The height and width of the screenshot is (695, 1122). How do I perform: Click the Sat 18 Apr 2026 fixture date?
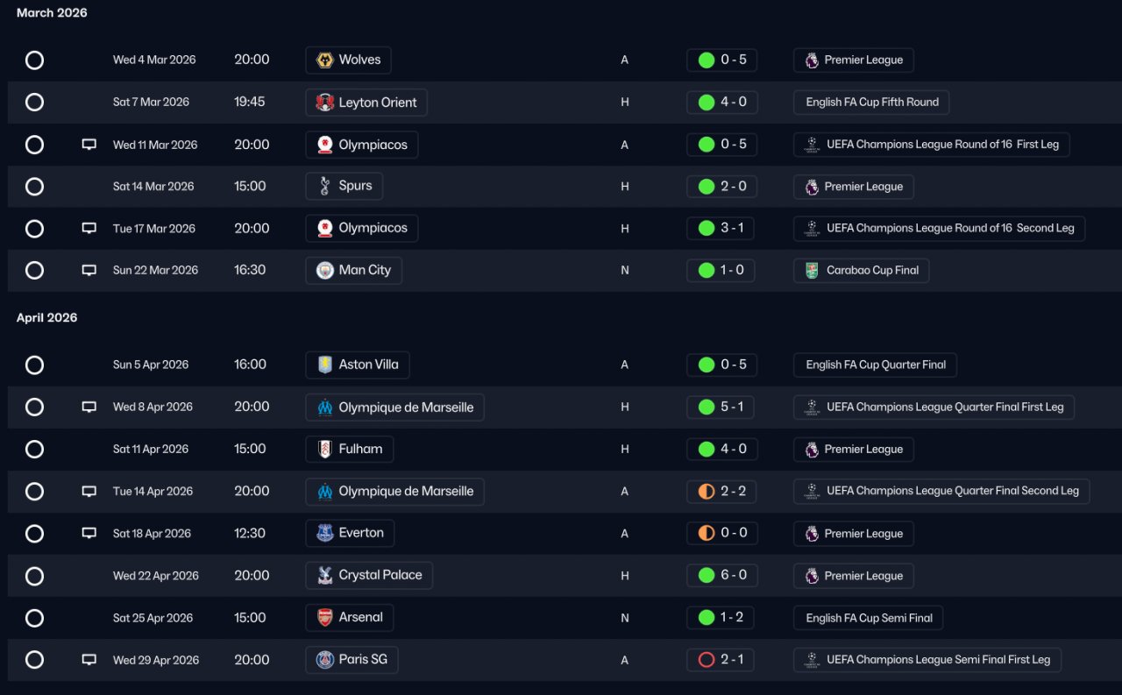coord(152,534)
